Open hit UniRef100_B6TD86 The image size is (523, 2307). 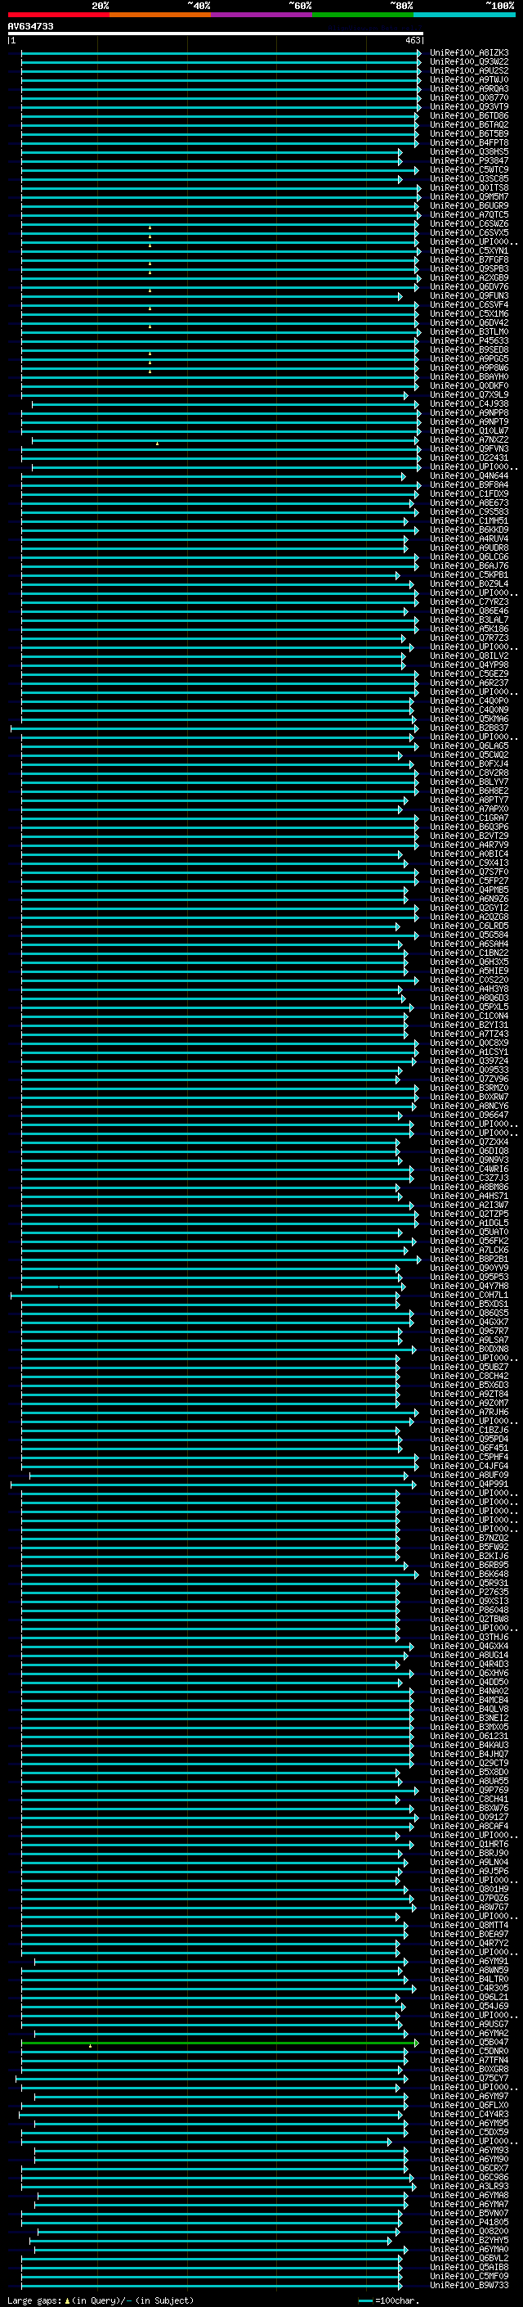pyautogui.click(x=469, y=115)
